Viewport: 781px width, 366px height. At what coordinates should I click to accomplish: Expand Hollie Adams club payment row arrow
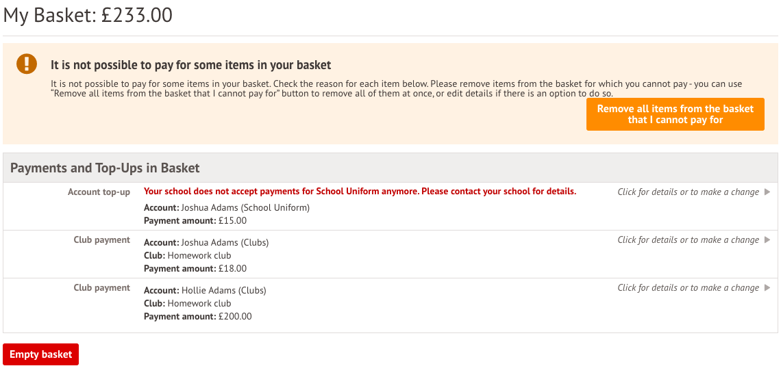[x=767, y=288]
